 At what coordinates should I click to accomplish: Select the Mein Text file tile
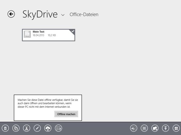tap(49, 35)
